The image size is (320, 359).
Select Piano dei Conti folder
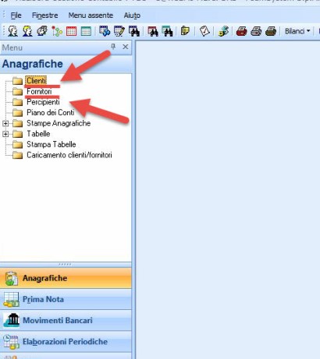(x=51, y=113)
